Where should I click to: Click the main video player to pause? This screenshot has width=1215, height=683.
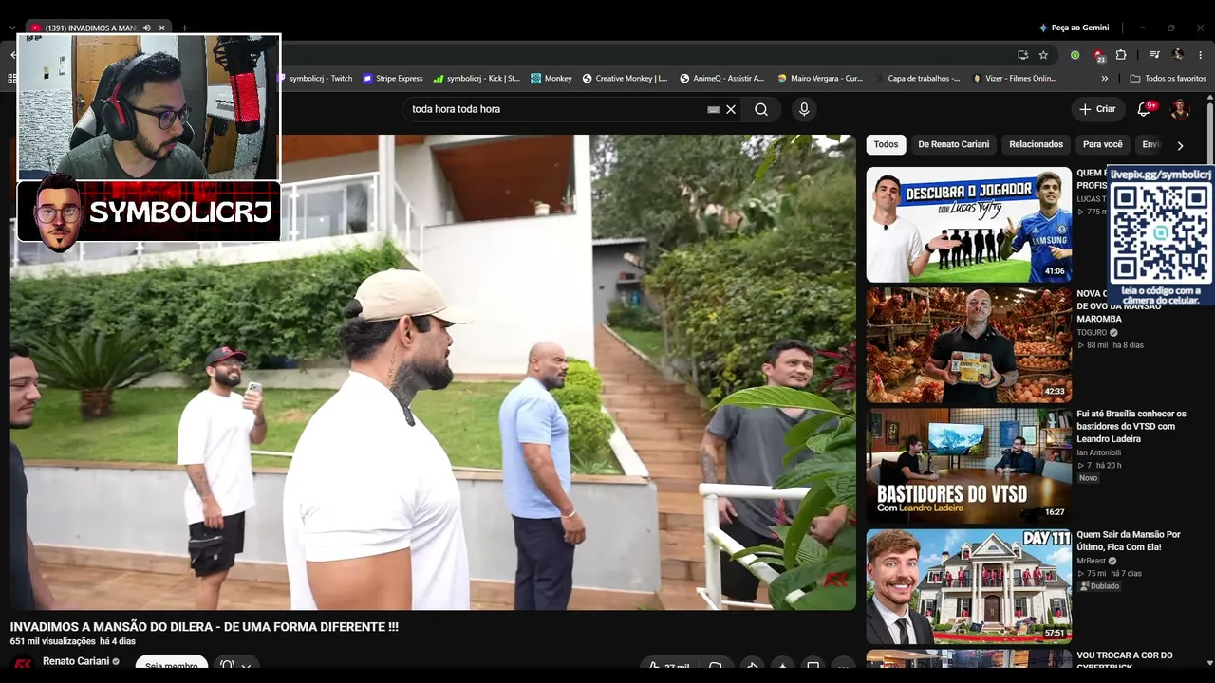coord(433,372)
